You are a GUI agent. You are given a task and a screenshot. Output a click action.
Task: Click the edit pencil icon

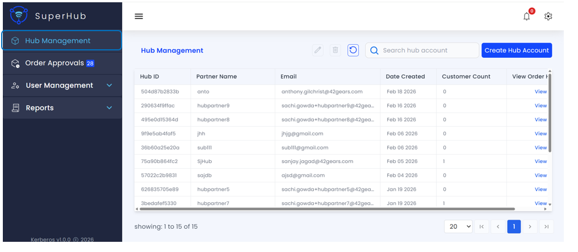(318, 50)
